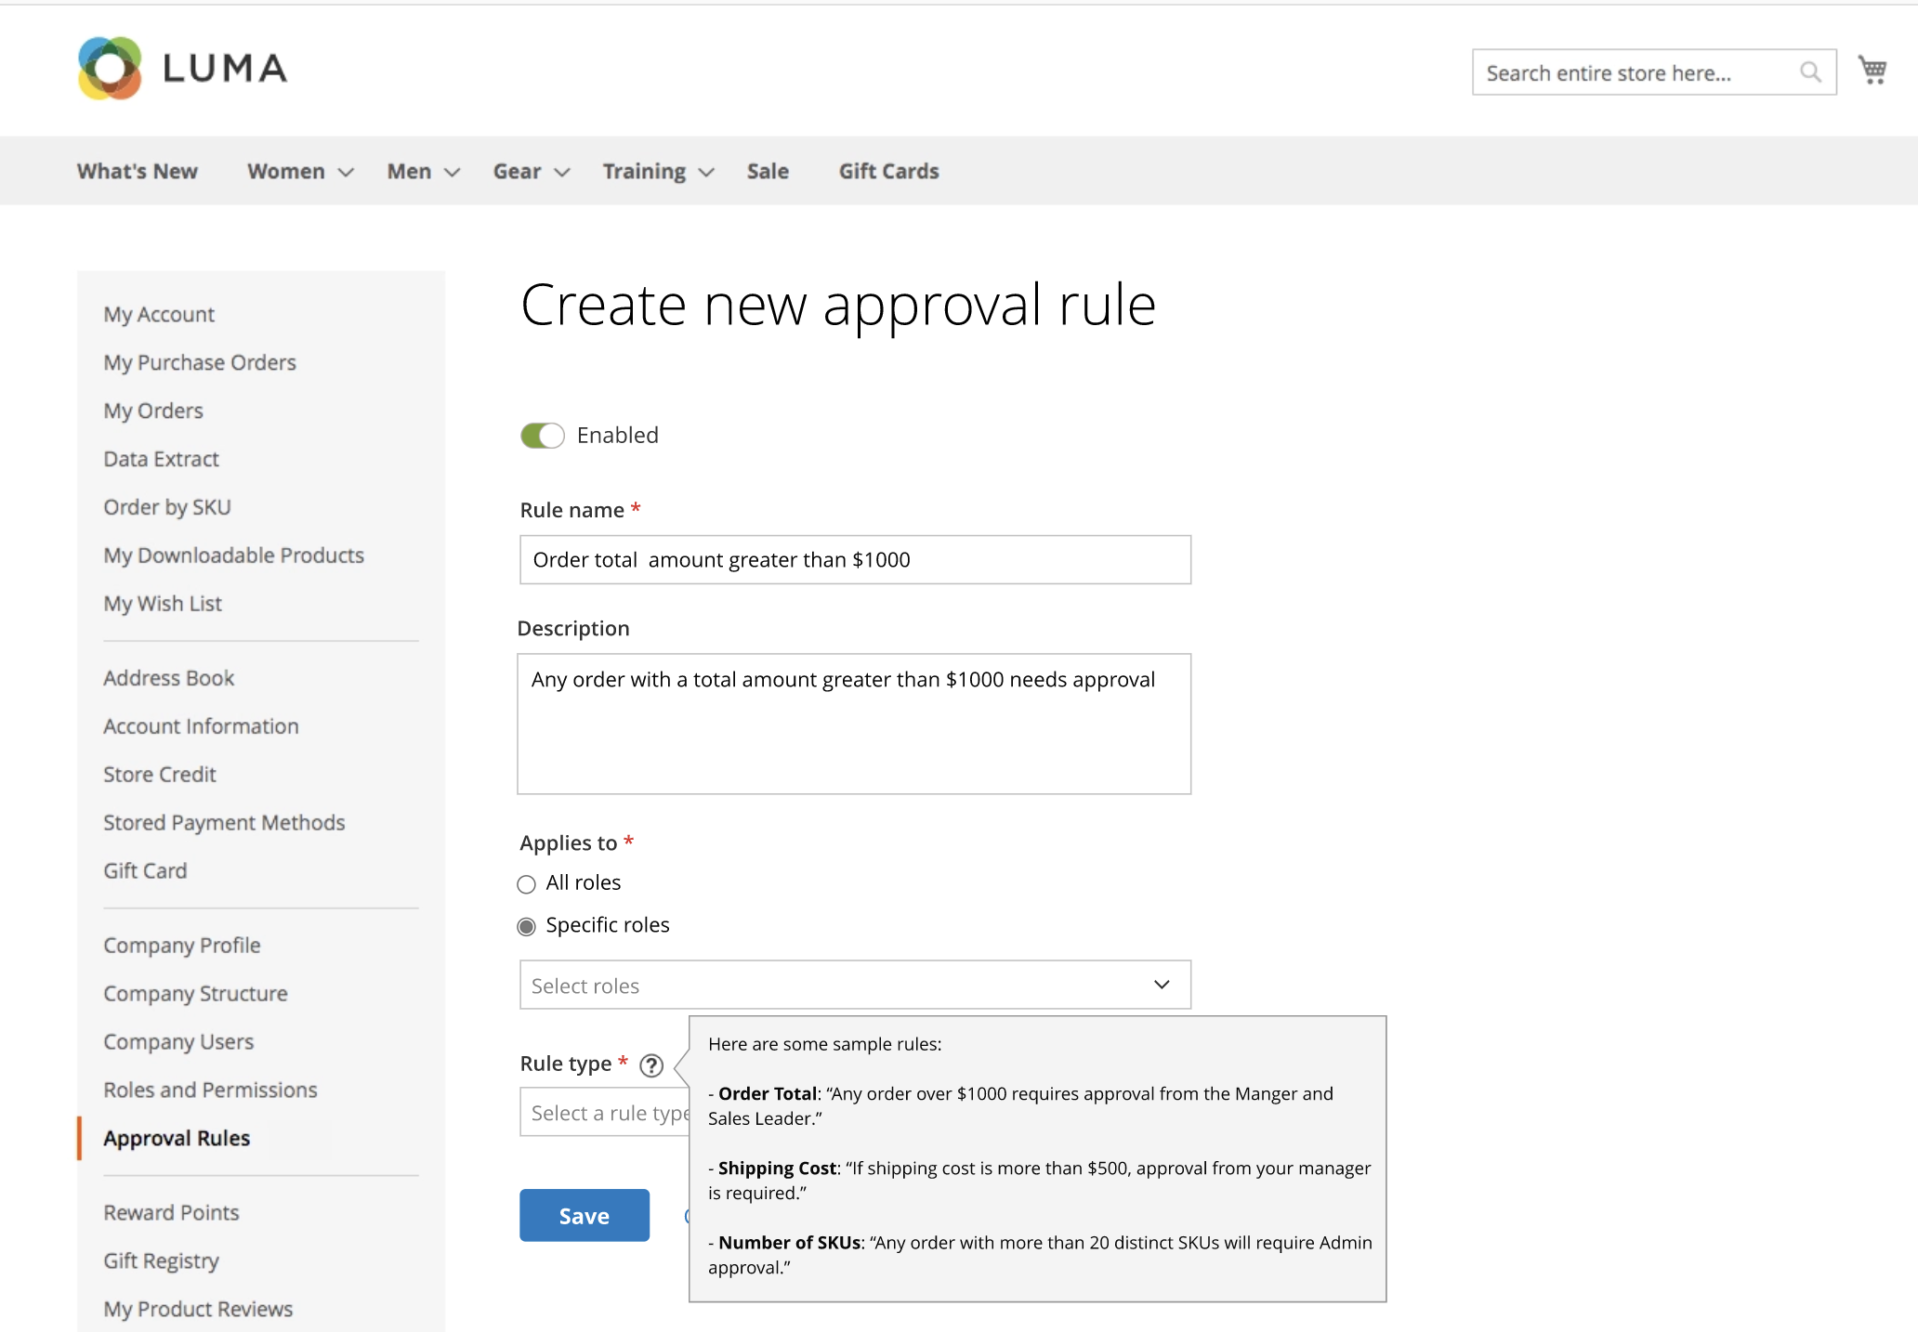Expand the Gear menu chevron

(x=562, y=173)
